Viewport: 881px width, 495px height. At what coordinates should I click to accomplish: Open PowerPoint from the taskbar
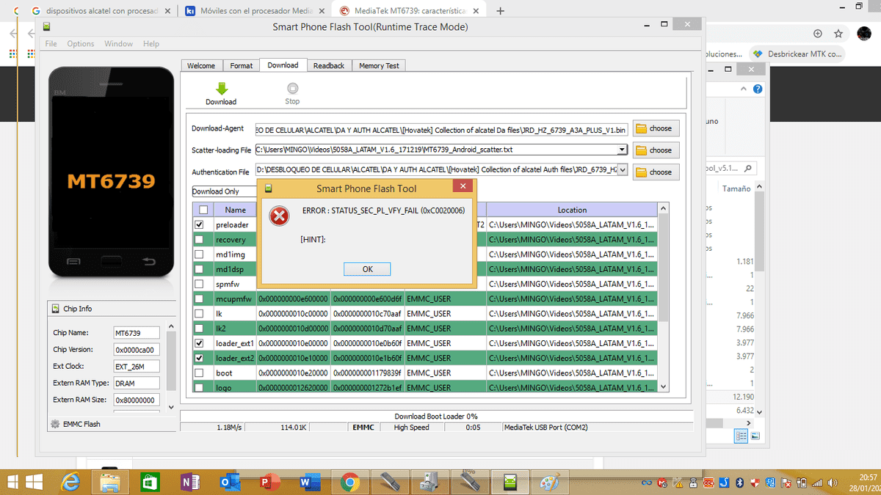point(269,483)
